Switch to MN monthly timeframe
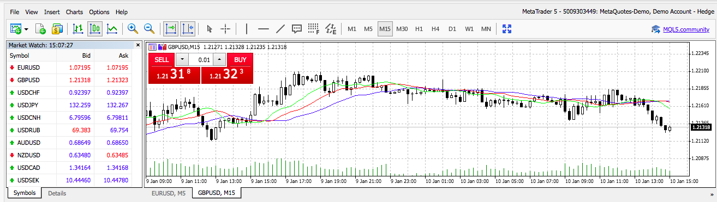 tap(486, 29)
